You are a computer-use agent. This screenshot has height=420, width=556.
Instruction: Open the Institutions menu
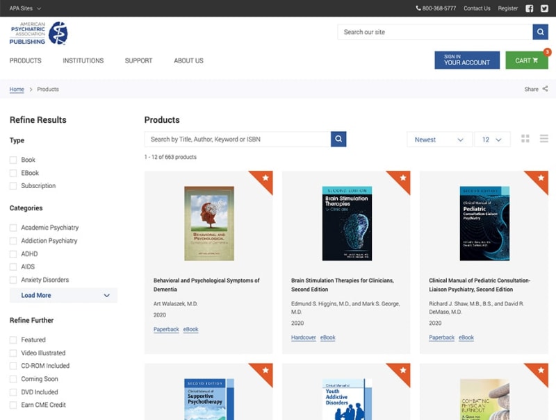pos(83,60)
